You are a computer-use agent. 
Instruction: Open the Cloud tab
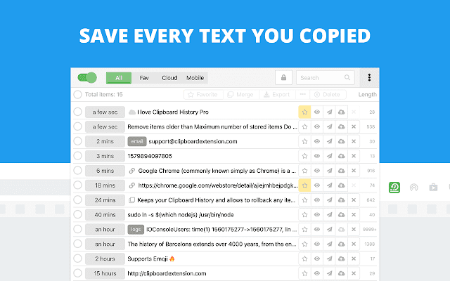click(x=169, y=78)
